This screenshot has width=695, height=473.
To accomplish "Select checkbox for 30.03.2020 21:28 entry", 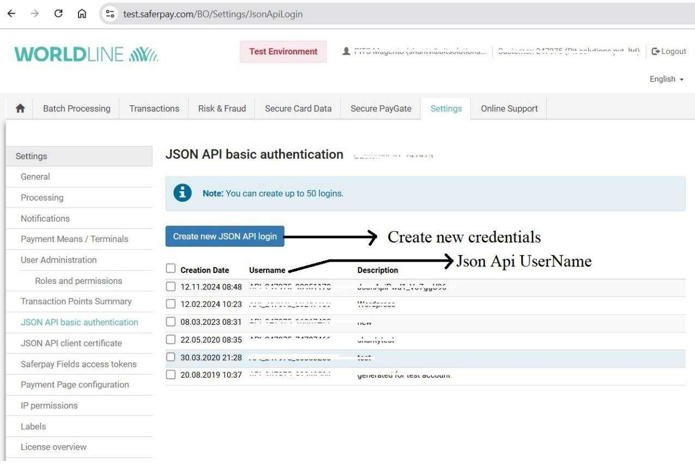I will click(171, 358).
